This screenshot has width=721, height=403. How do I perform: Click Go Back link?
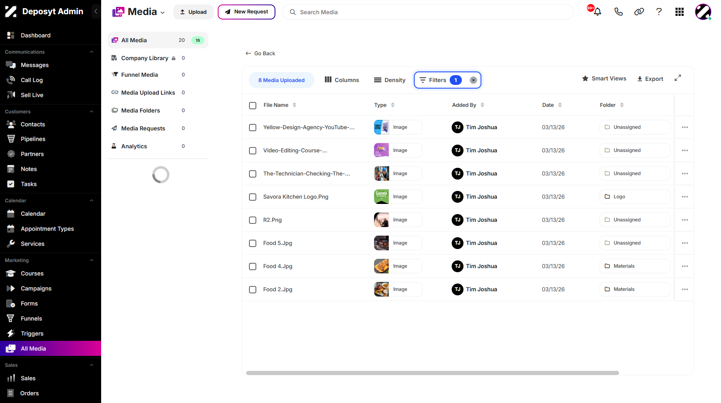tap(260, 53)
